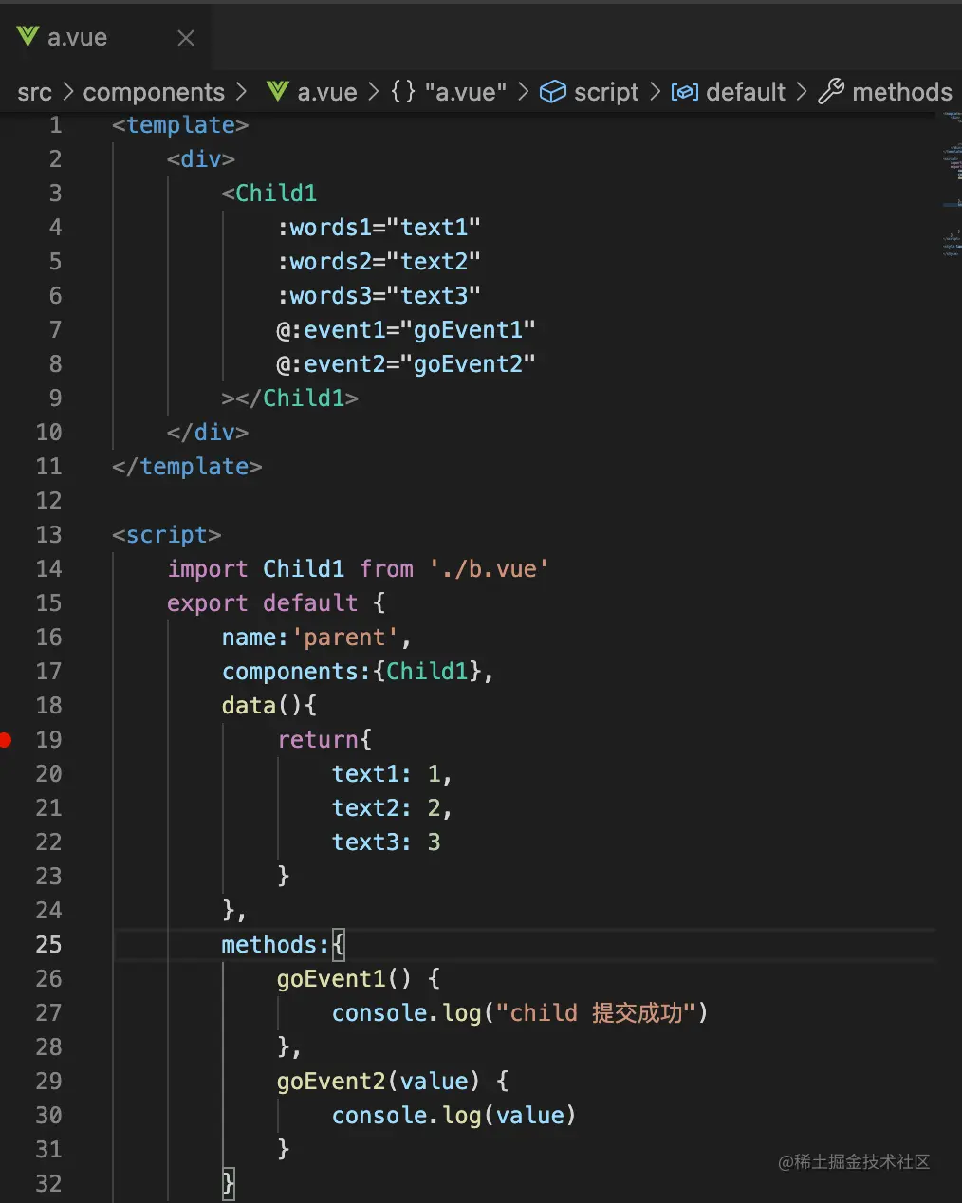The width and height of the screenshot is (962, 1203).
Task: Click the './b.vue' import path string
Action: point(489,569)
